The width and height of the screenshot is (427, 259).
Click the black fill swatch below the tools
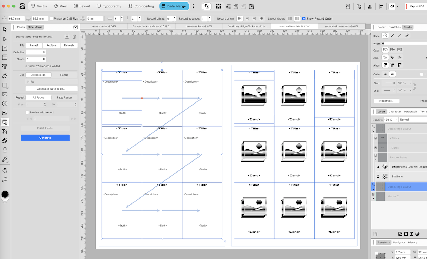[x=5, y=195]
